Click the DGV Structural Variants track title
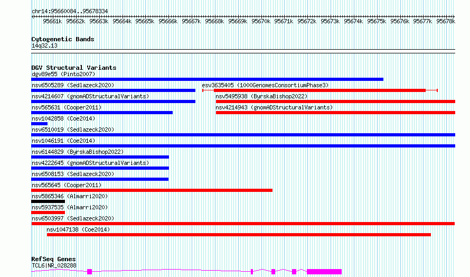The image size is (470, 277). 74,68
